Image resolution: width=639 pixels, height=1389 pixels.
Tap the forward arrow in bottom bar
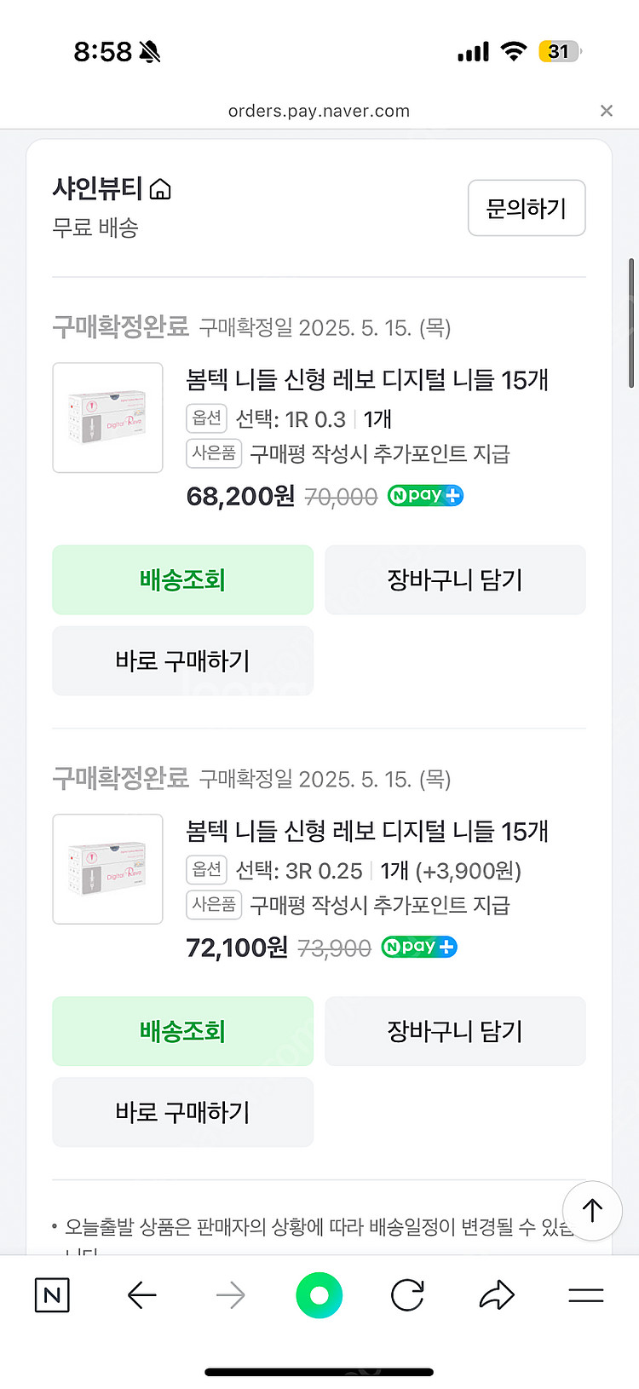[231, 1296]
